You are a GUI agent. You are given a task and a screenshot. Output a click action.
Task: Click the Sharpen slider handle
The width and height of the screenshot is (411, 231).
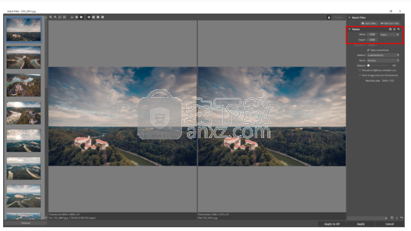(x=368, y=65)
